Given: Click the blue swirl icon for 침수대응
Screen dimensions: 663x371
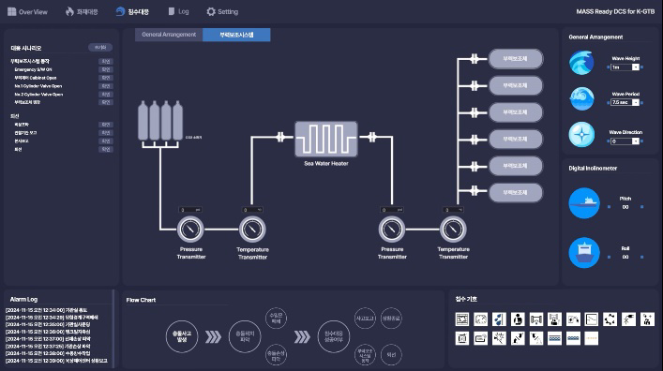Looking at the screenshot, I should [x=120, y=11].
